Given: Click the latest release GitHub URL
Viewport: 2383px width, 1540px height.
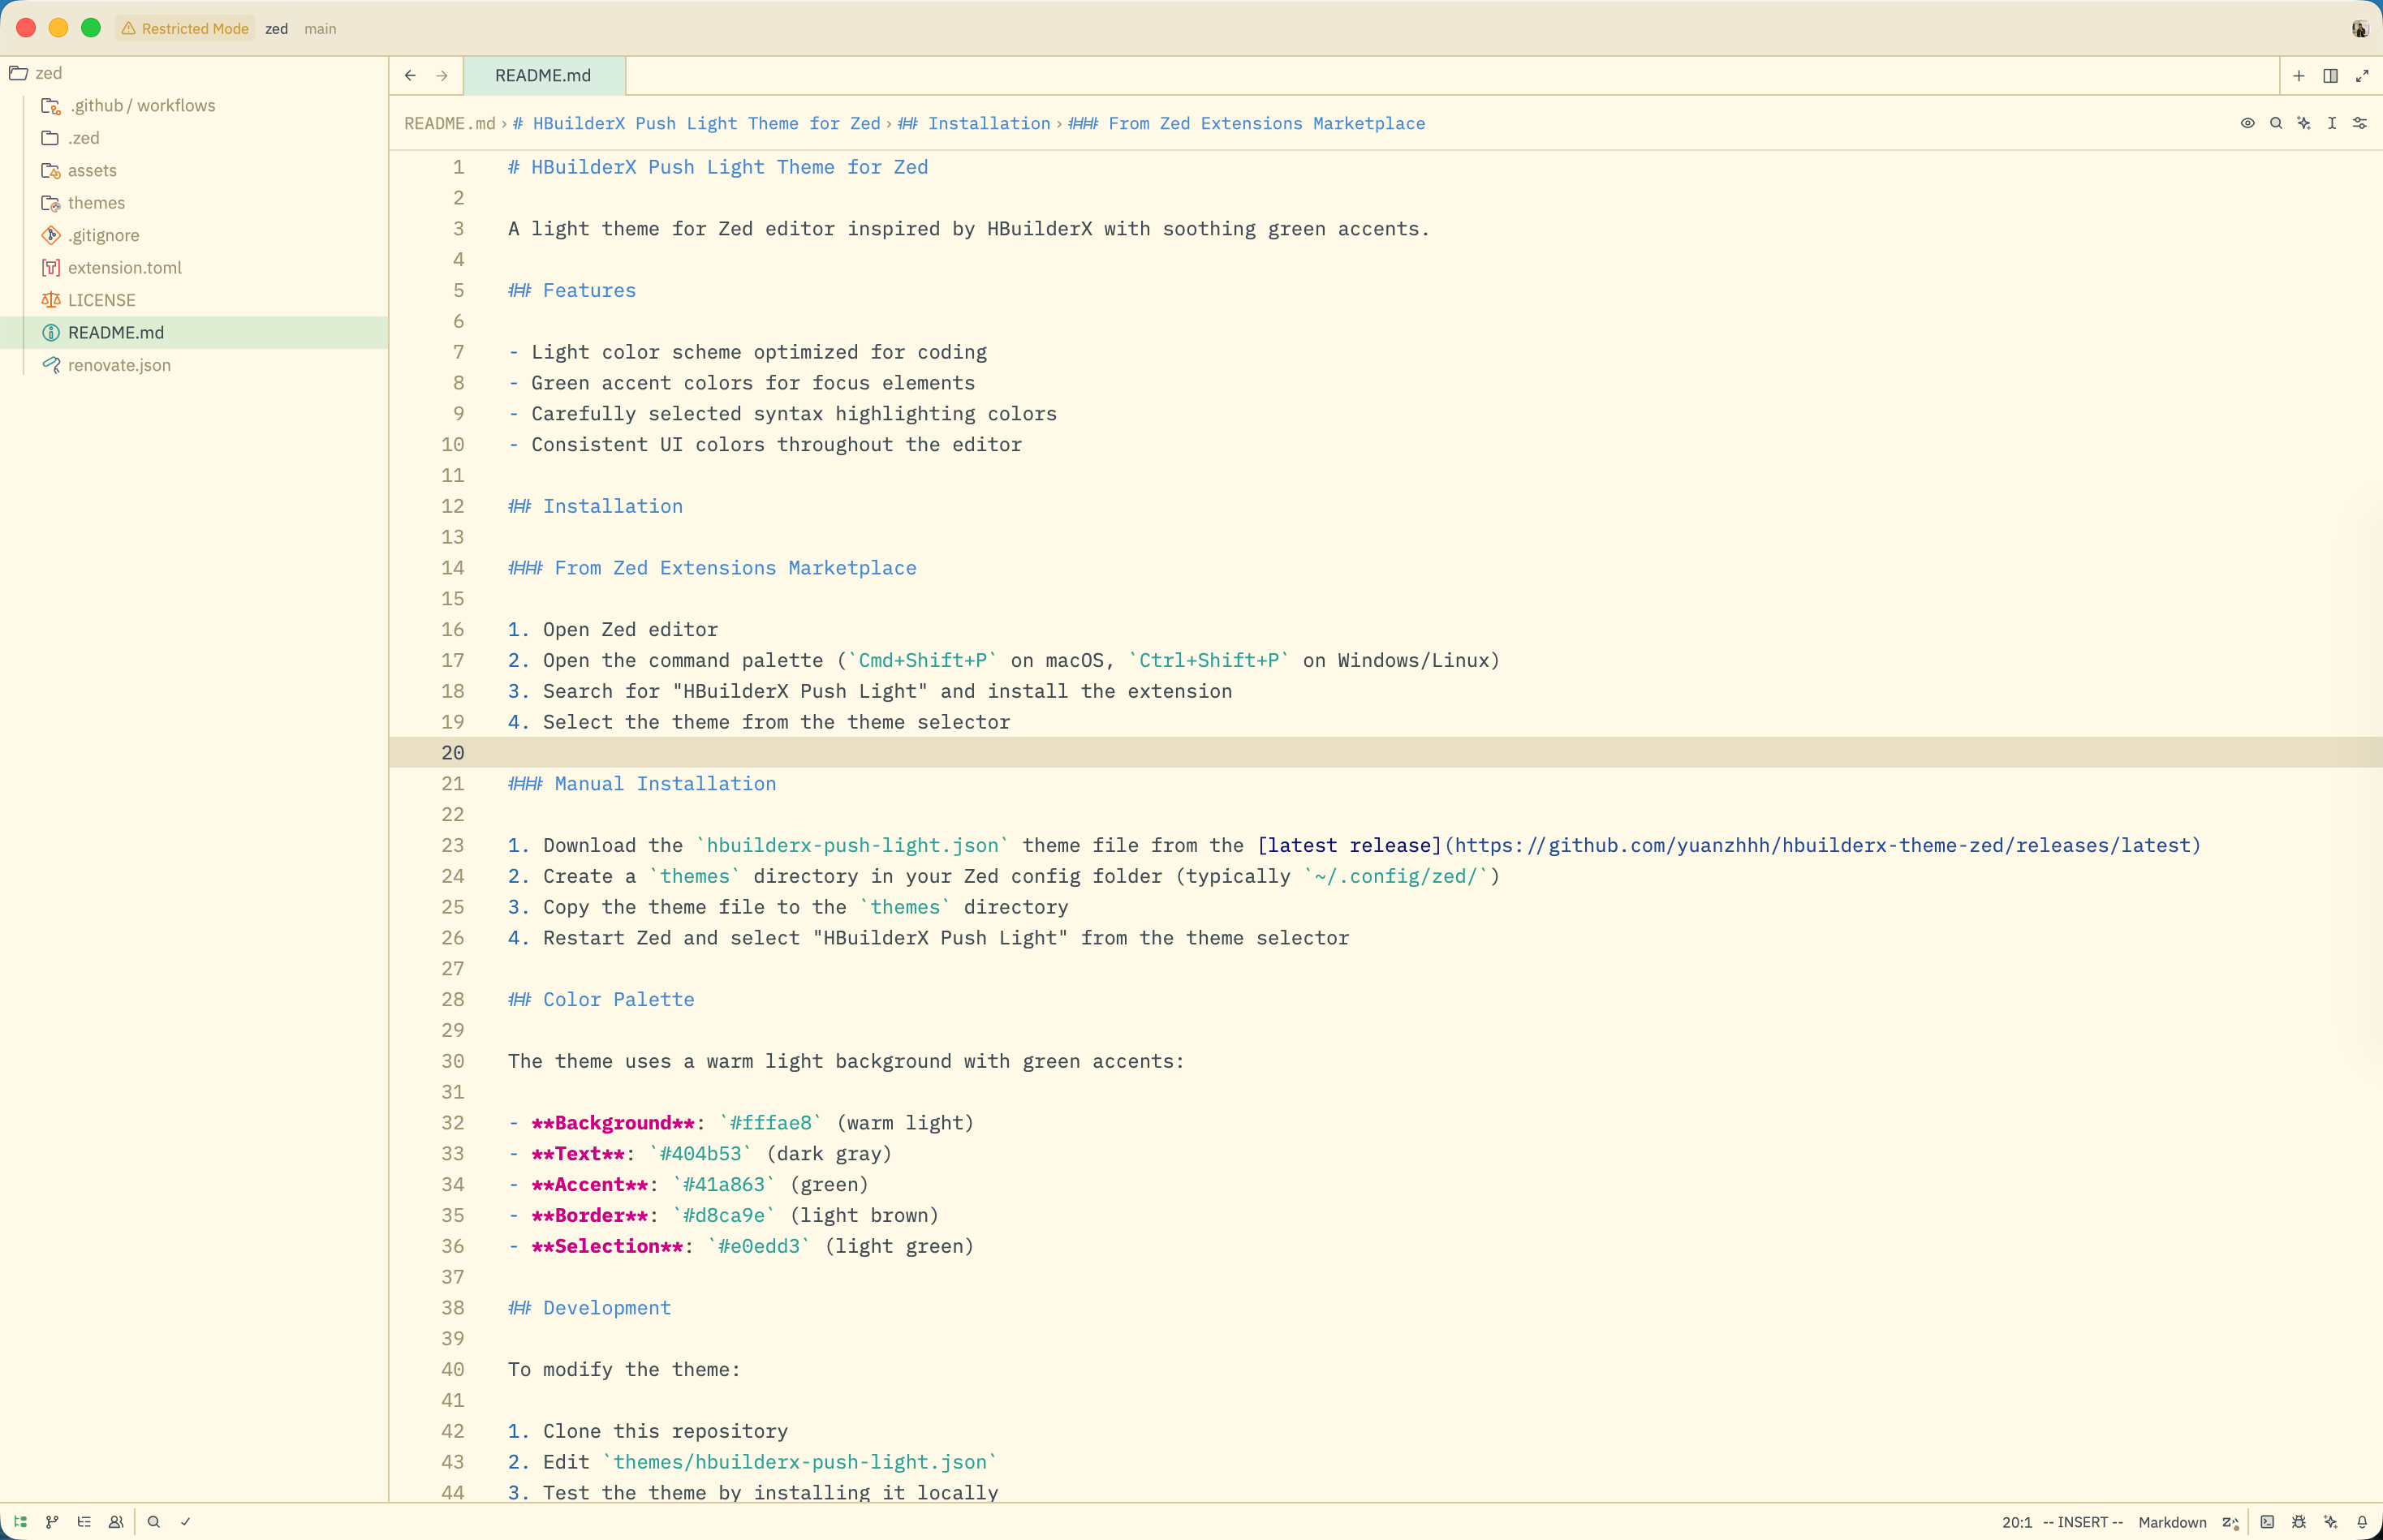Looking at the screenshot, I should point(1822,845).
